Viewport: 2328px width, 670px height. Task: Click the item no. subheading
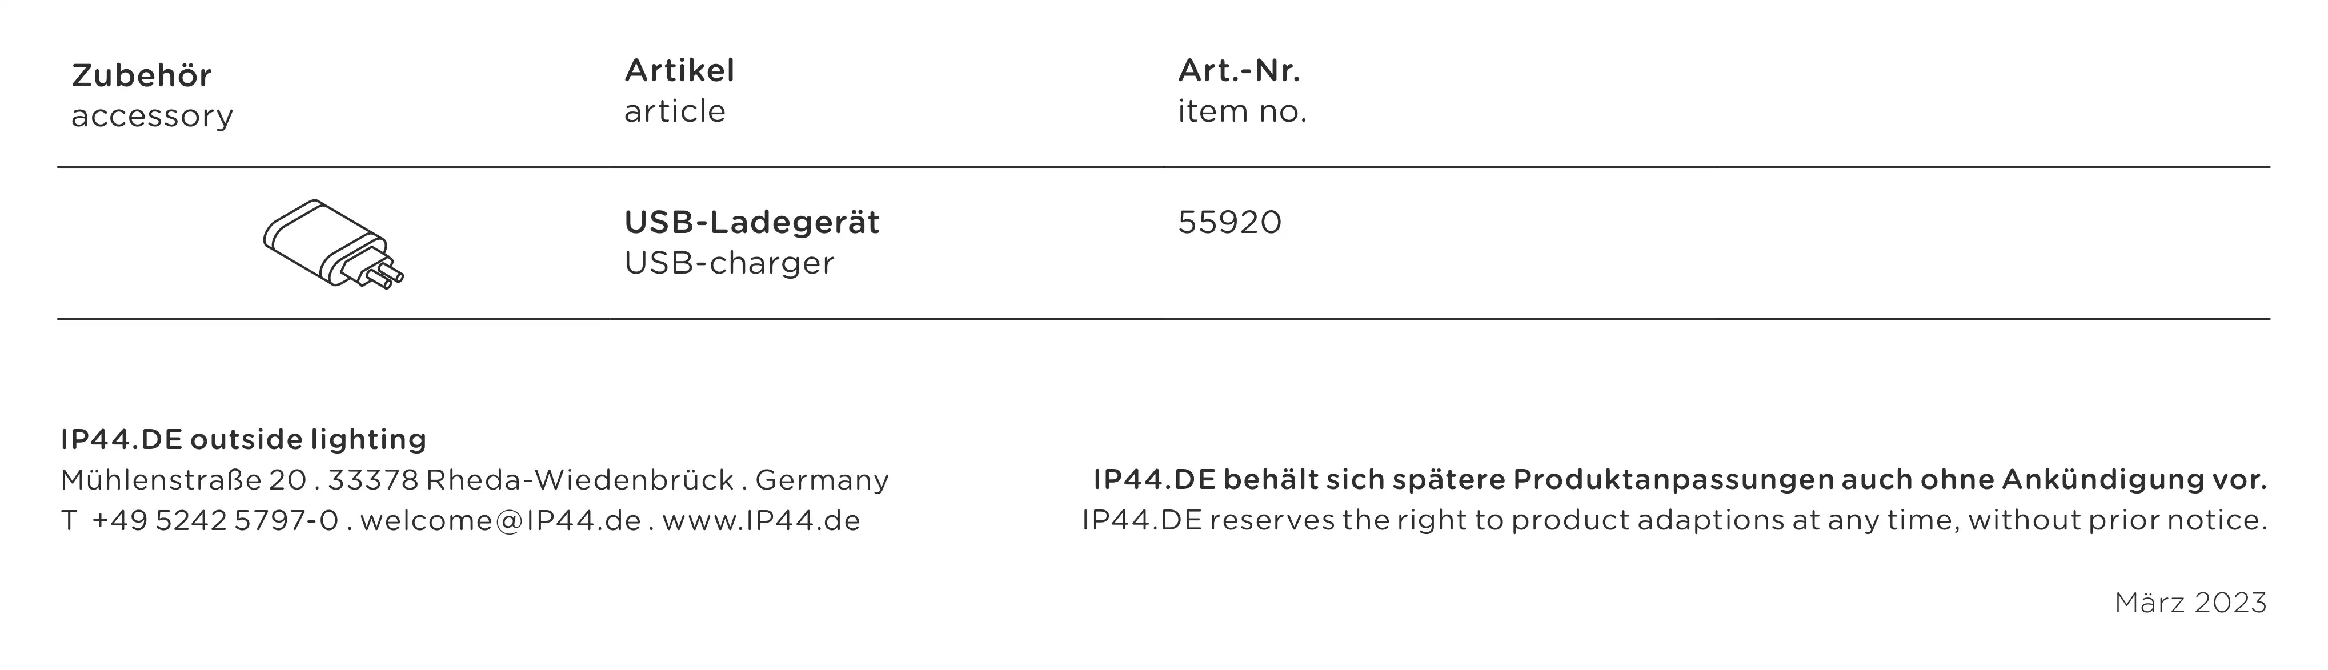pos(1242,112)
